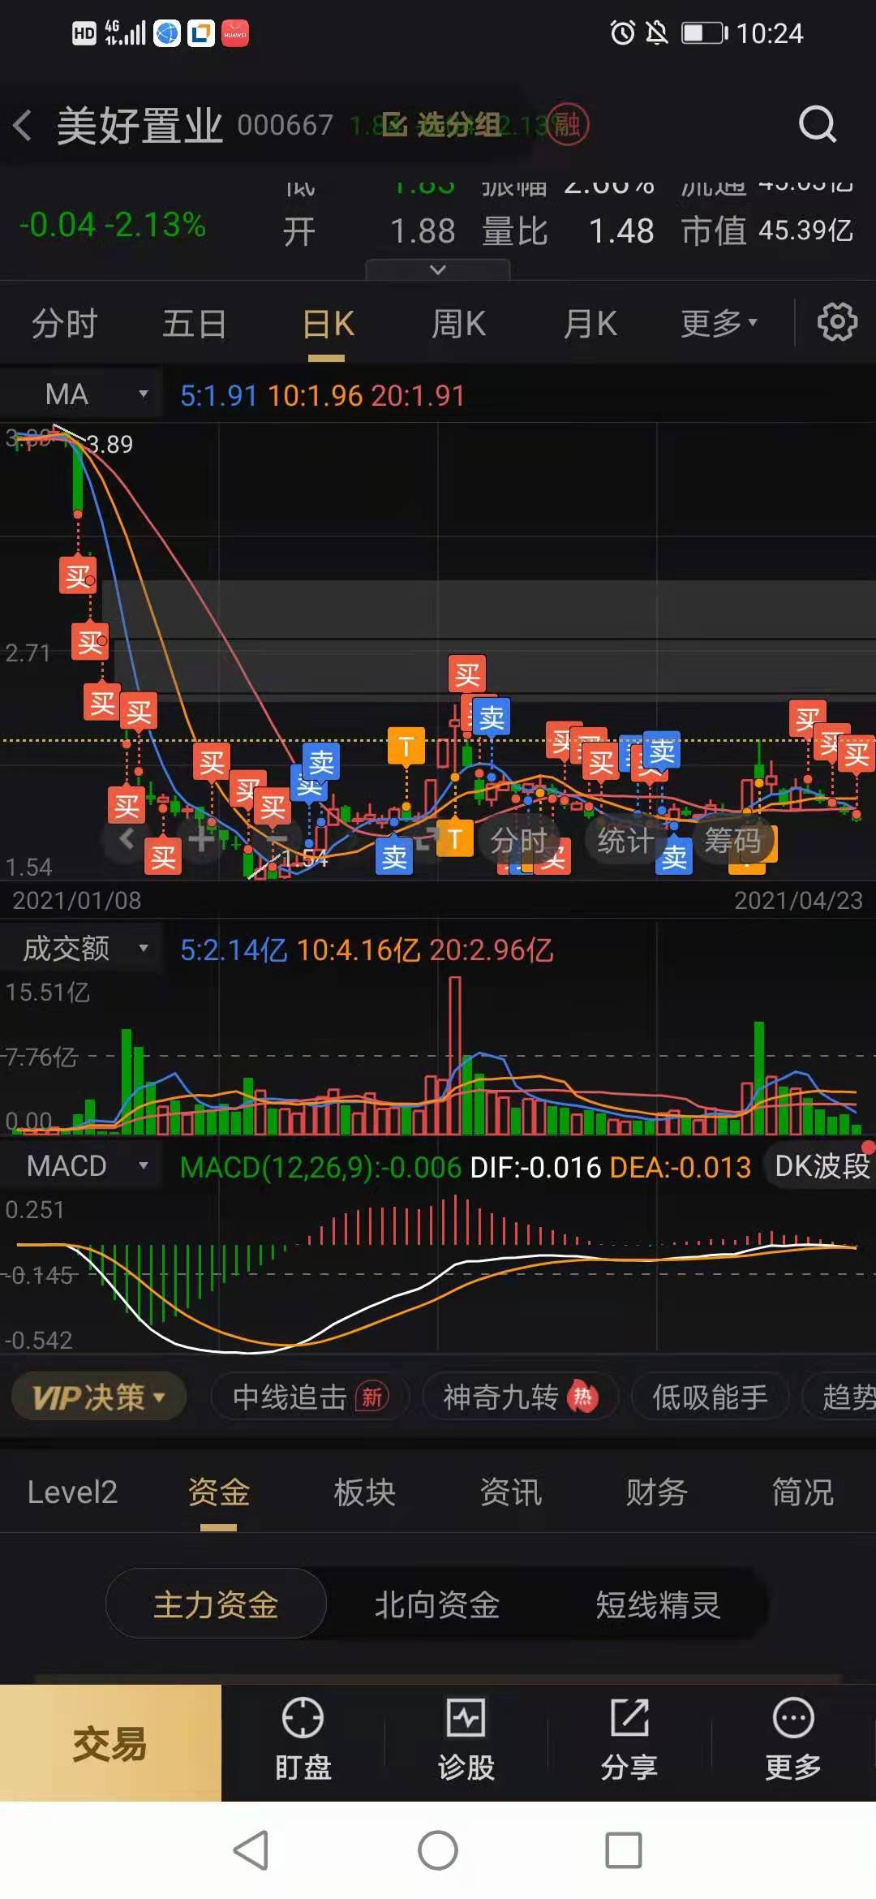Go back using the top-left arrow
876x1899 pixels.
coord(23,125)
